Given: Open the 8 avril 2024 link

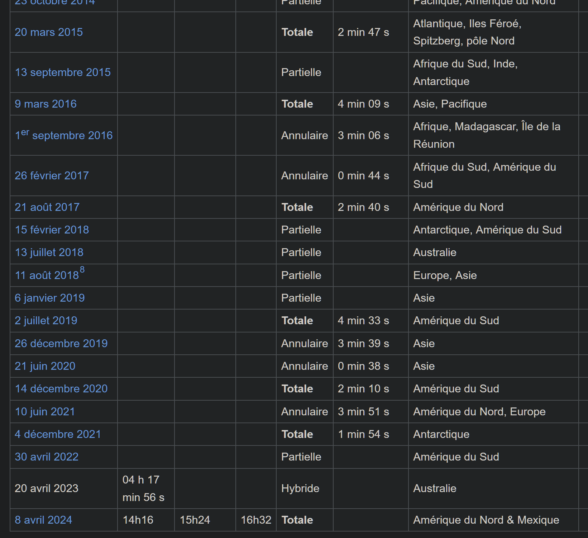Looking at the screenshot, I should 43,520.
